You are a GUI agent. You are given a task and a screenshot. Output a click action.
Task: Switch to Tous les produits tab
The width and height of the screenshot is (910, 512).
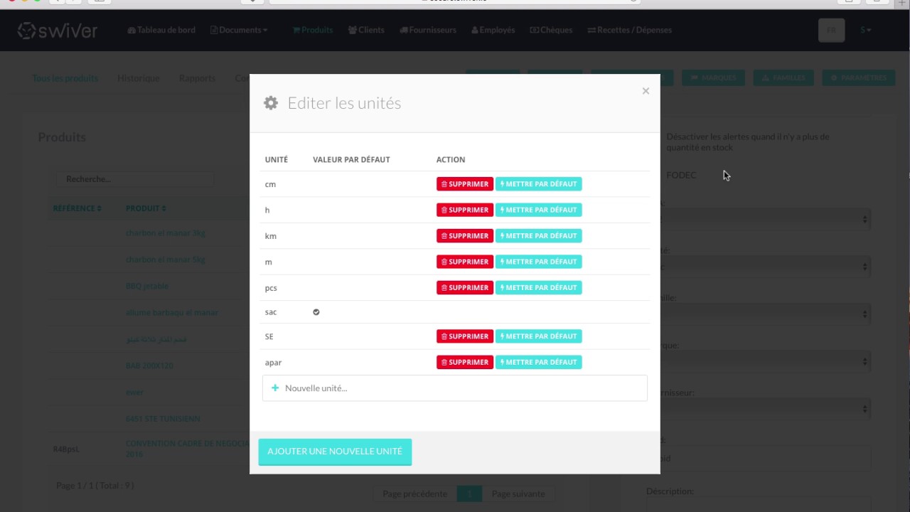pyautogui.click(x=65, y=78)
